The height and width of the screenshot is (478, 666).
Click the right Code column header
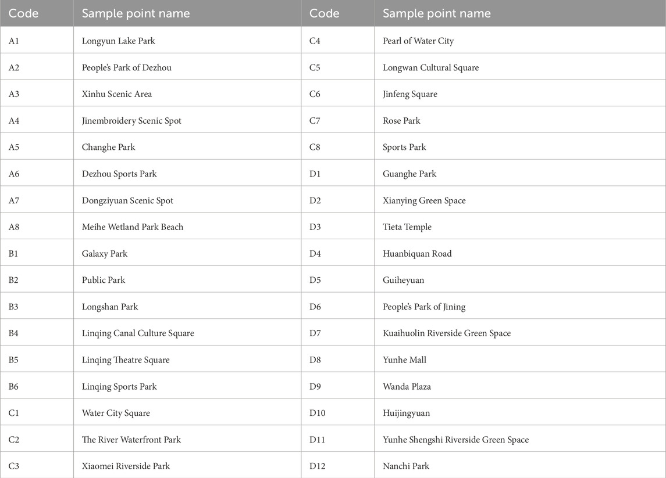325,13
